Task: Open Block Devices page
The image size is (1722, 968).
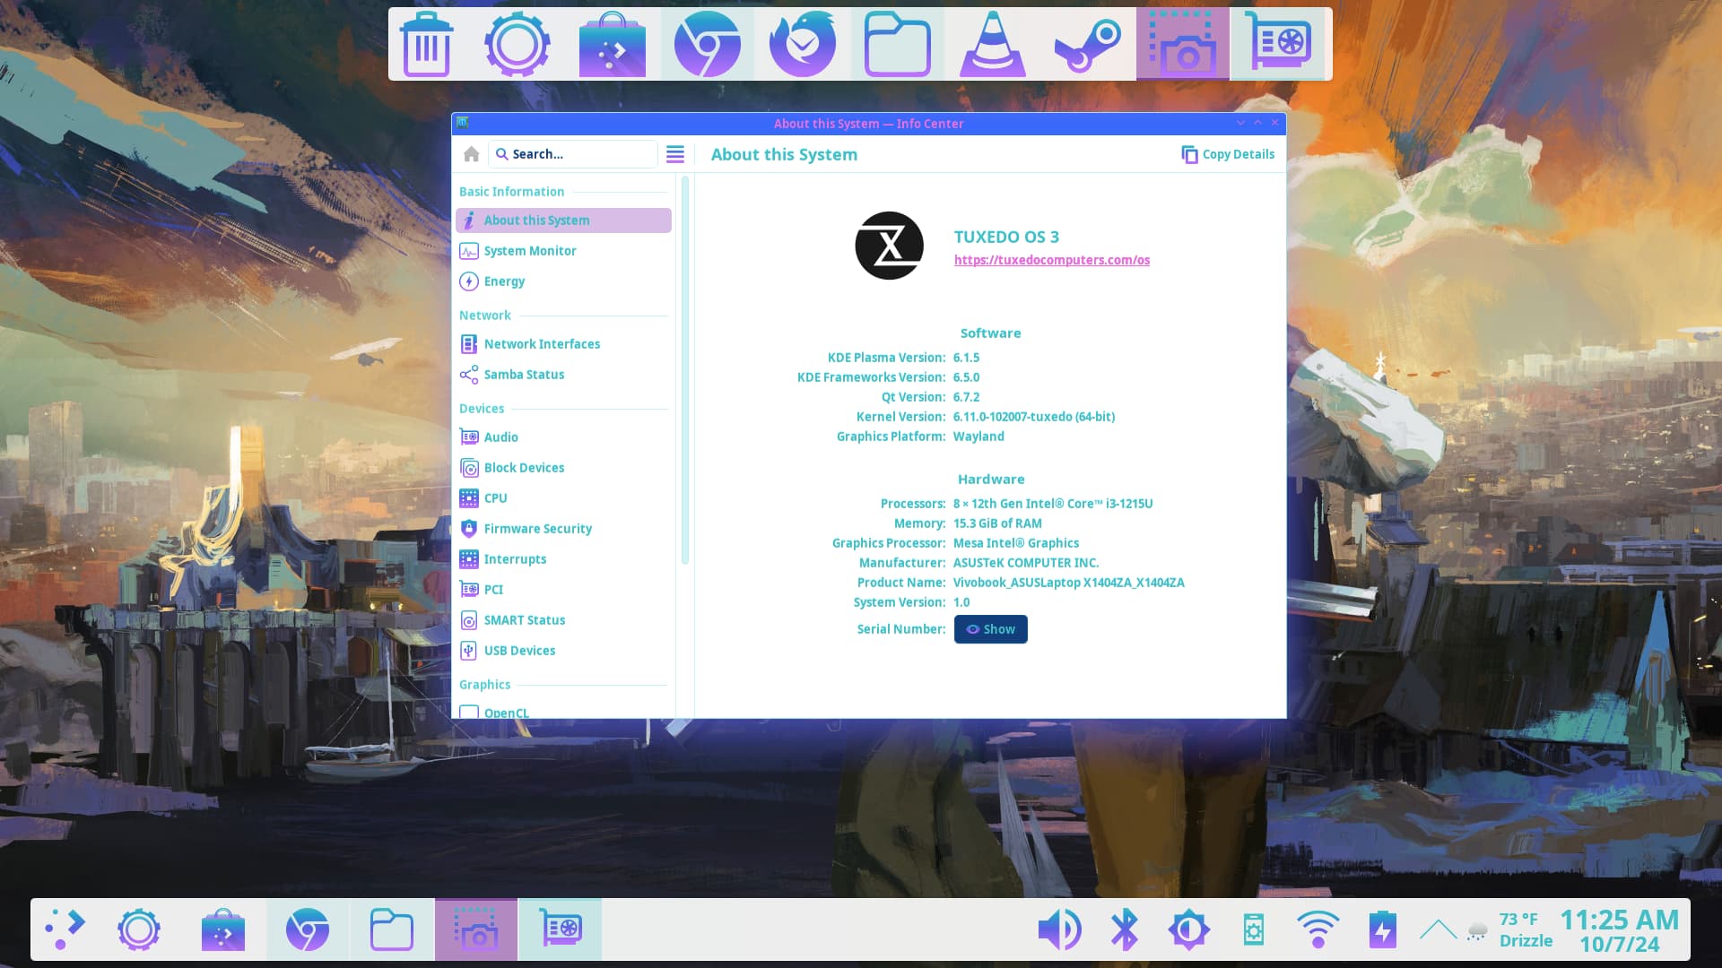Action: pos(563,468)
